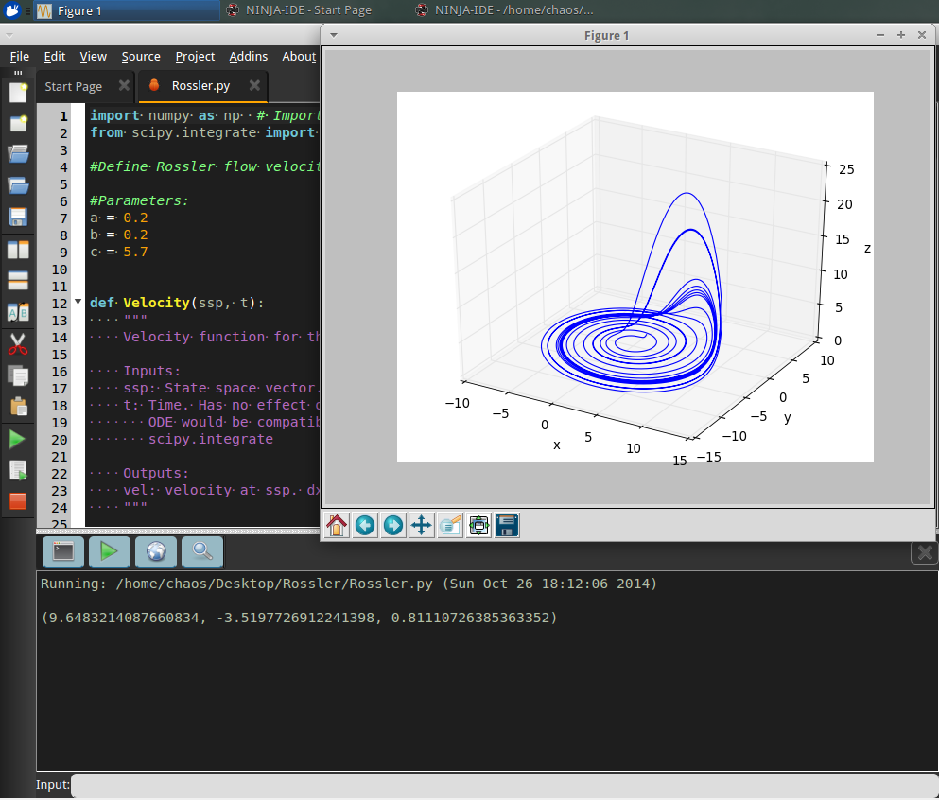Click the 'c = 5.7' parameter line
Screen dimensions: 939x802
pyautogui.click(x=118, y=253)
